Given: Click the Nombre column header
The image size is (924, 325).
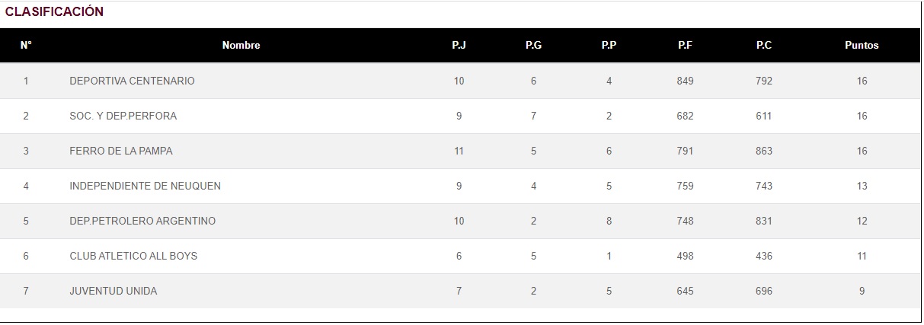Looking at the screenshot, I should (x=241, y=46).
